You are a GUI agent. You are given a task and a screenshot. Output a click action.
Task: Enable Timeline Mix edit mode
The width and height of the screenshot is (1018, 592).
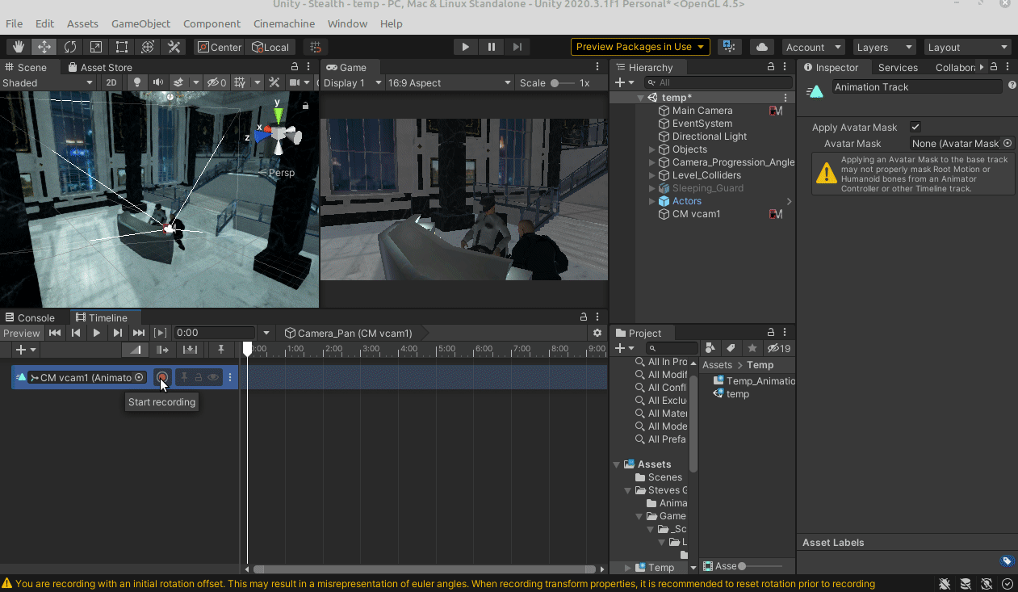136,350
